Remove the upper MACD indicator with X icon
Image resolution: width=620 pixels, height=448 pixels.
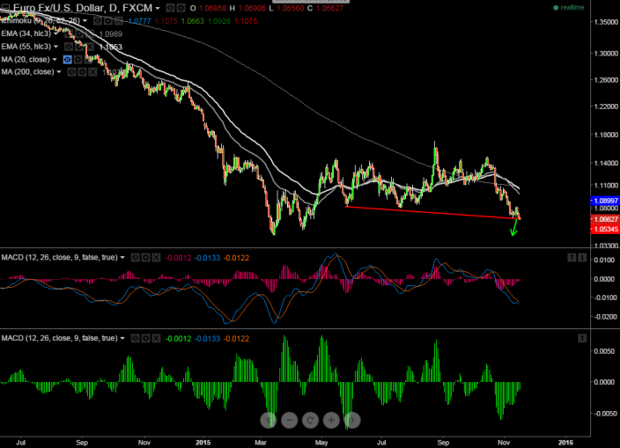click(157, 258)
